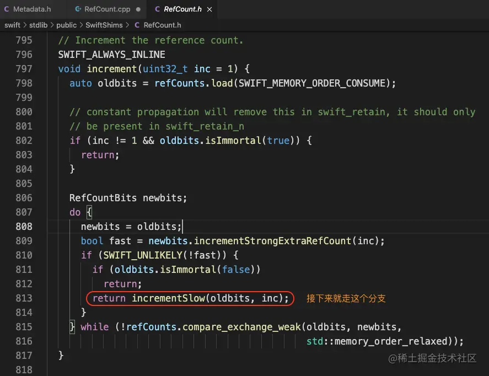The width and height of the screenshot is (489, 376).
Task: Switch to the Metadata.h tab
Action: point(32,9)
